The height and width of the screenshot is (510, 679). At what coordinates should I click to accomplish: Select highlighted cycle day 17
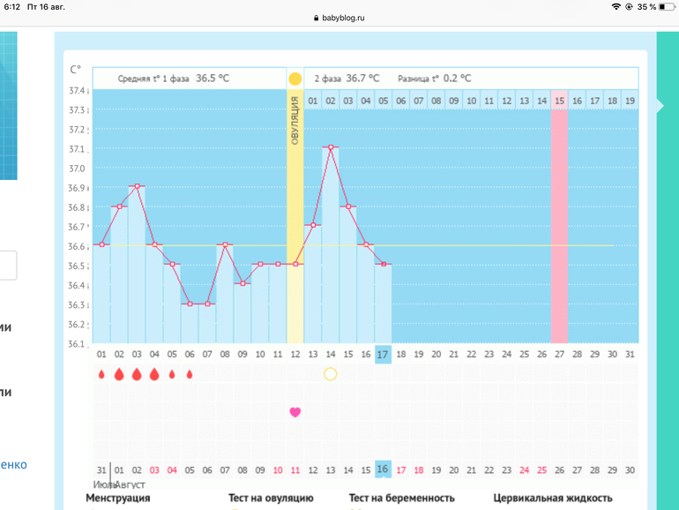(383, 354)
